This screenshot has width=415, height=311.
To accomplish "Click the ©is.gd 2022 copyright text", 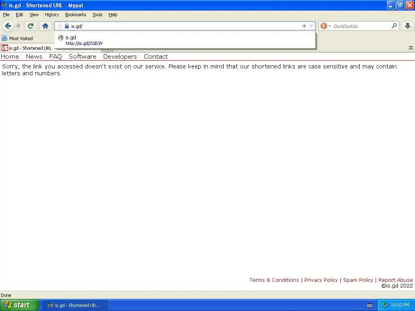I will [x=397, y=285].
